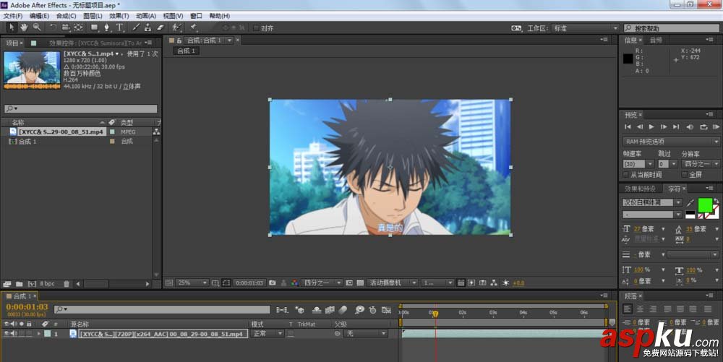Open the RAM 预览选项 dropdown
The image size is (723, 362).
tap(671, 142)
